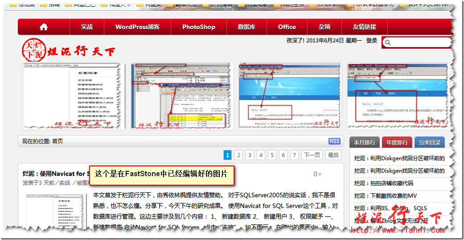
Task: Go to the Office section
Action: tap(287, 27)
